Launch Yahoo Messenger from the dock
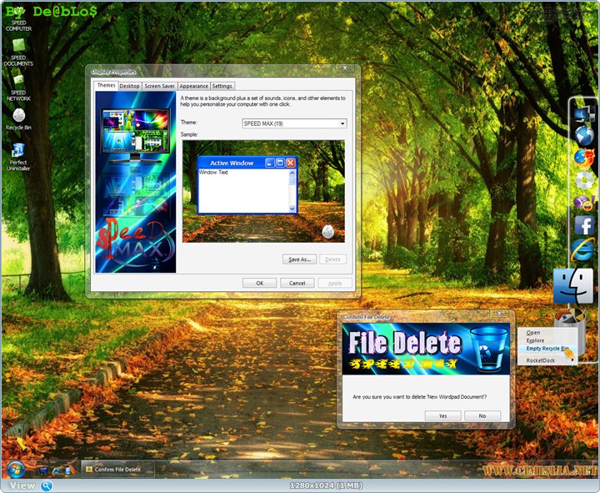Screen dimensions: 600x493 [584, 202]
